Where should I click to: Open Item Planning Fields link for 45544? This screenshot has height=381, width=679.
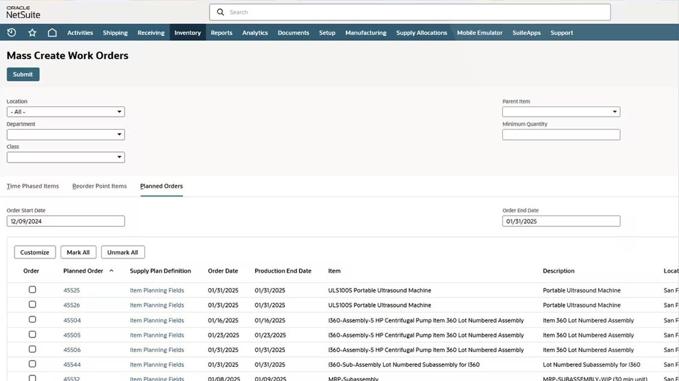pos(157,365)
